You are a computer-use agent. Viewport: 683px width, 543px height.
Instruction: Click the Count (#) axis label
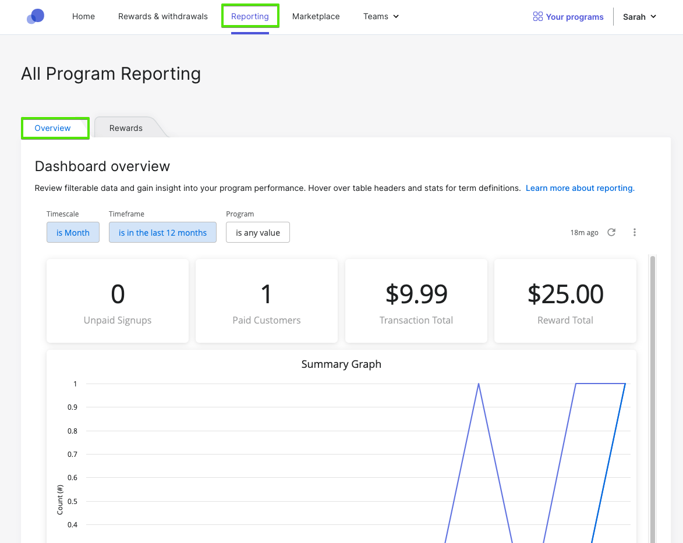(x=60, y=499)
